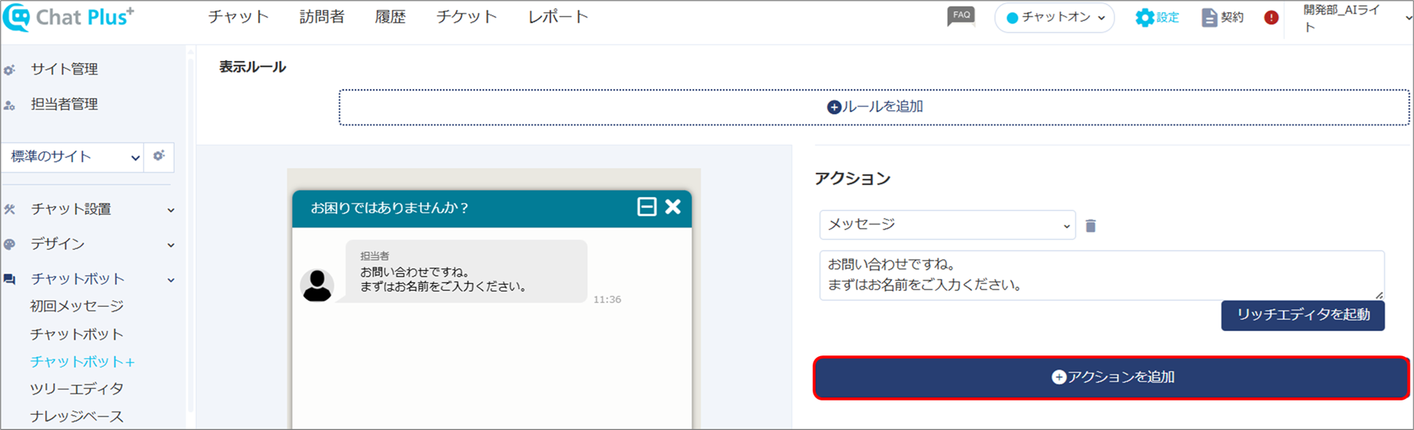Image resolution: width=1414 pixels, height=430 pixels.
Task: Go to the チャット top menu
Action: point(238,17)
